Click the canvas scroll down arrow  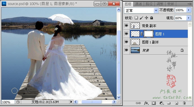(x=119, y=97)
